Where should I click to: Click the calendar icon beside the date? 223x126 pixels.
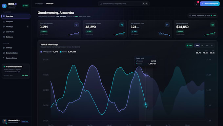(x=190, y=15)
